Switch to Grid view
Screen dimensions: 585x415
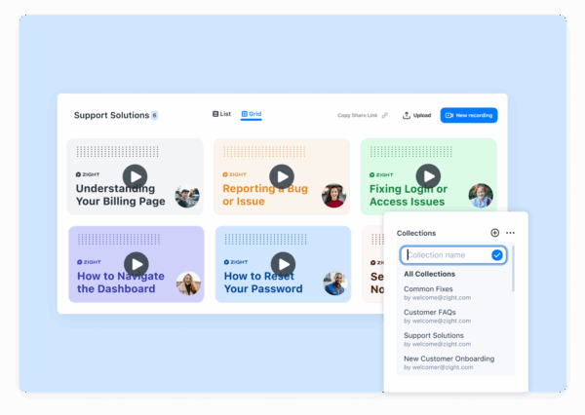coord(252,114)
